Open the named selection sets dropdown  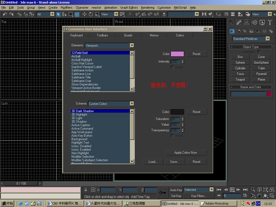[x=197, y=14]
